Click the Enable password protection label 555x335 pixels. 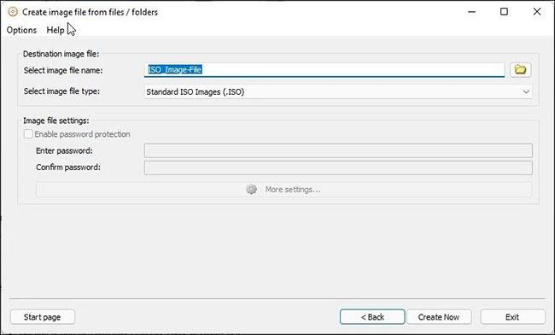tap(82, 134)
